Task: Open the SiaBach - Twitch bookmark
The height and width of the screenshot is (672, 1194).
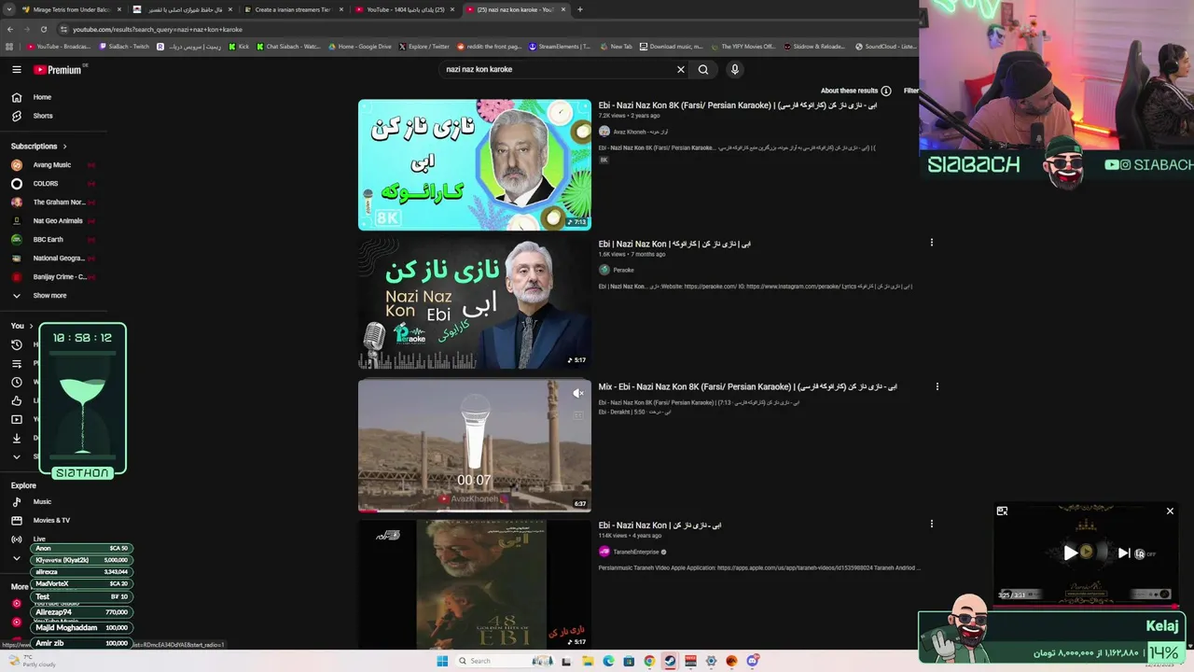Action: [124, 47]
